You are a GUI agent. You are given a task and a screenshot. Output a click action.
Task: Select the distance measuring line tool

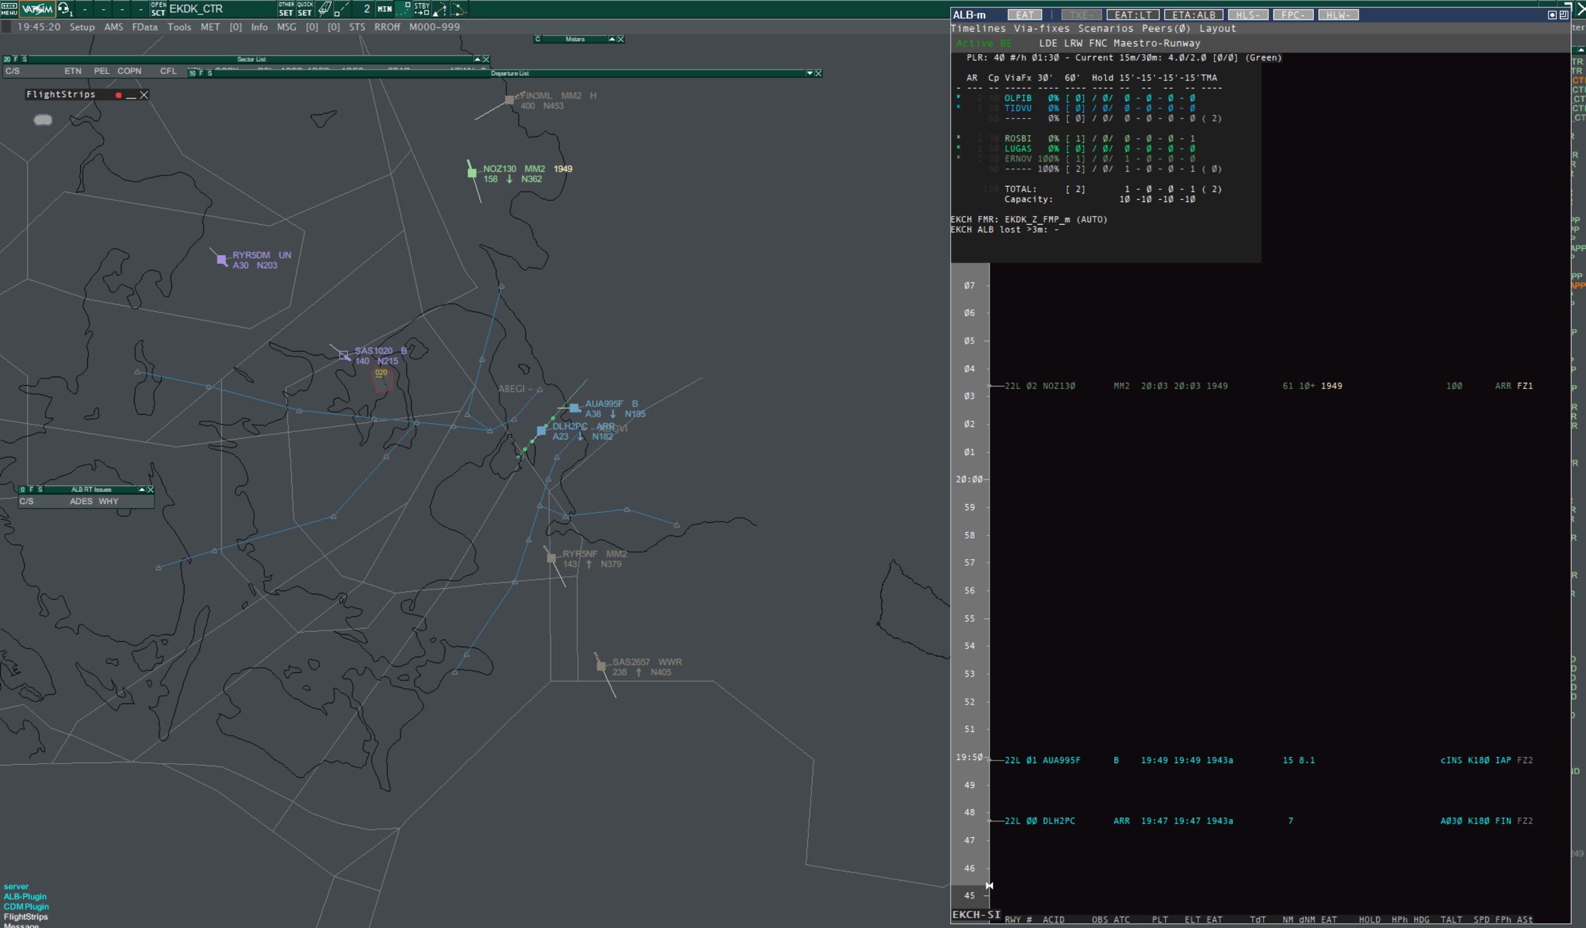tap(341, 9)
